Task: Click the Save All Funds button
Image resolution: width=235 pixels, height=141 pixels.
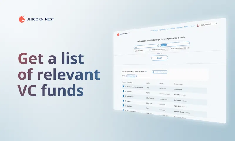Action: click(x=131, y=76)
